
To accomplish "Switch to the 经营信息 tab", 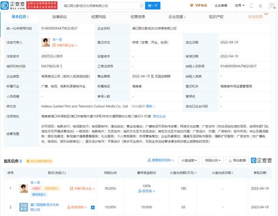I will [x=138, y=17].
